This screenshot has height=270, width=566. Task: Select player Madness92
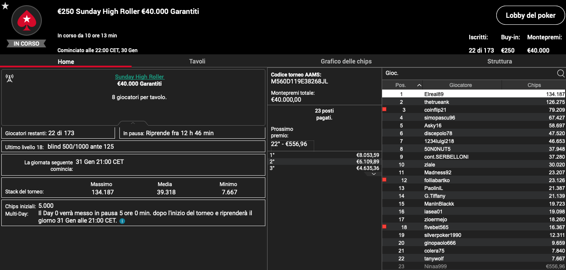(474, 172)
